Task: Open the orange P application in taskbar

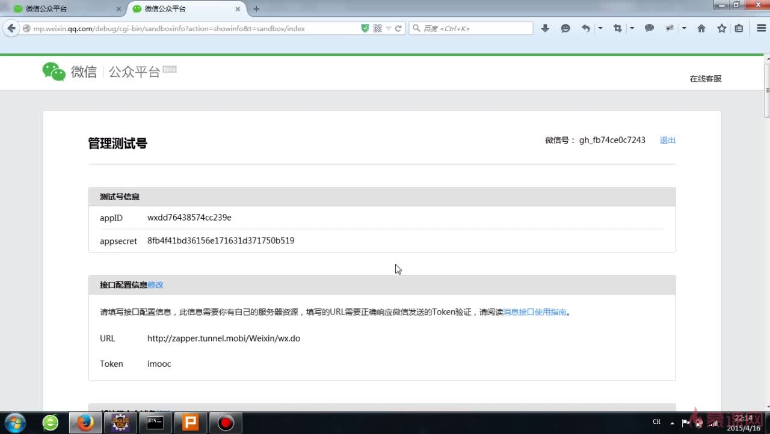Action: point(190,423)
